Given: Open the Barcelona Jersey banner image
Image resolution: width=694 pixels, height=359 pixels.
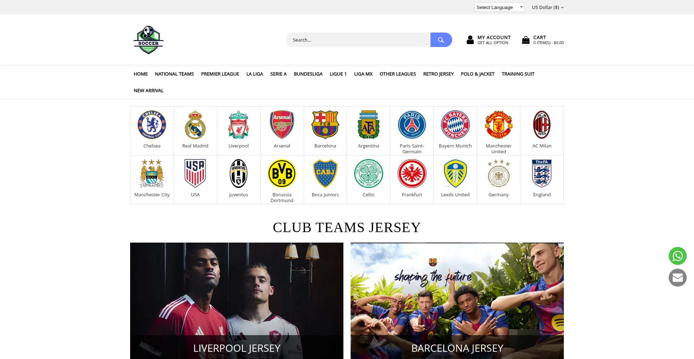Looking at the screenshot, I should point(457,301).
